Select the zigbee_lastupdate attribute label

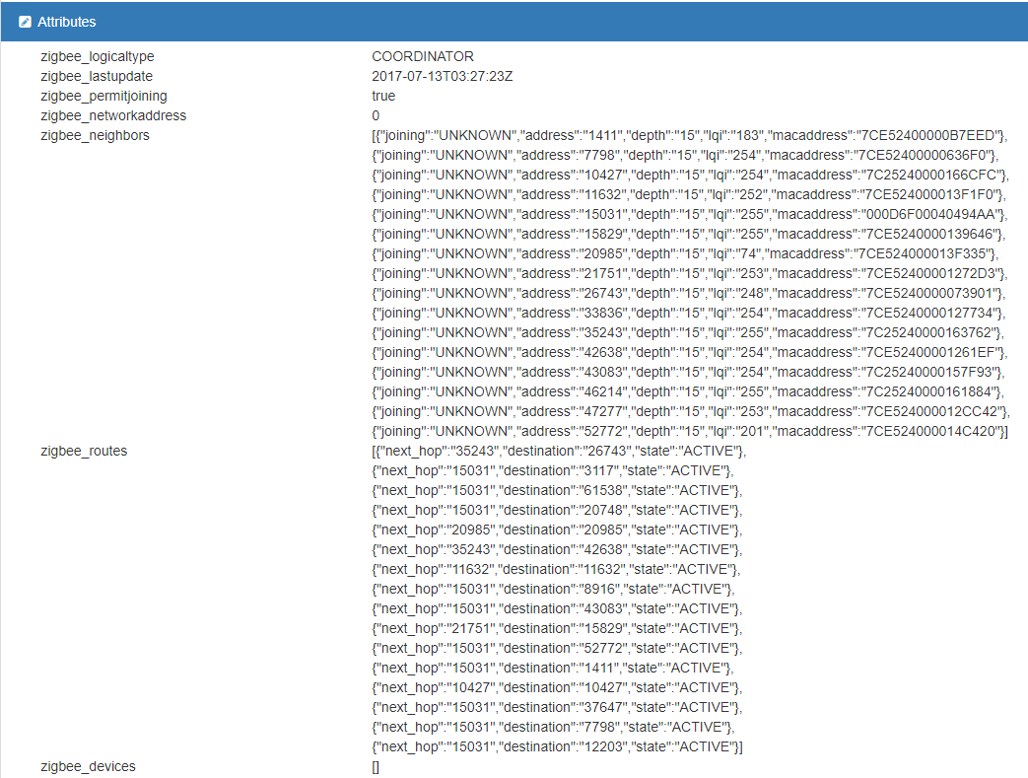click(x=97, y=76)
